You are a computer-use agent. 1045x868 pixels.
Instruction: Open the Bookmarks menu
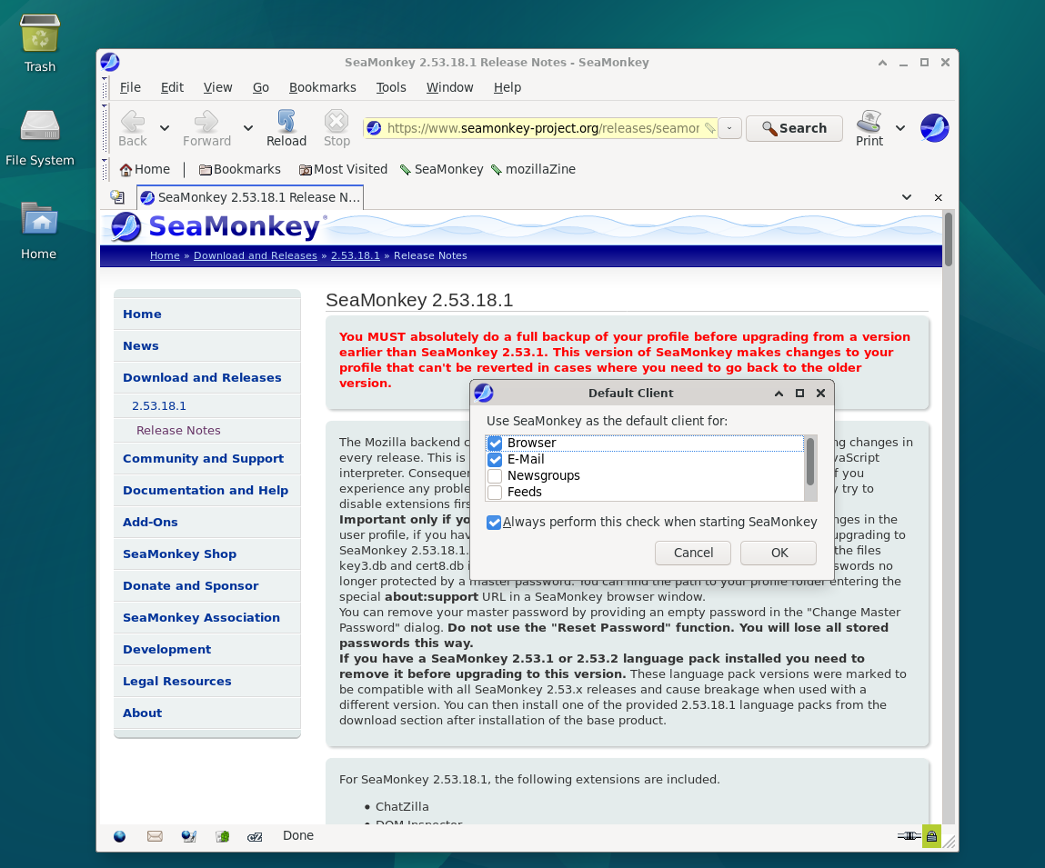[x=323, y=87]
